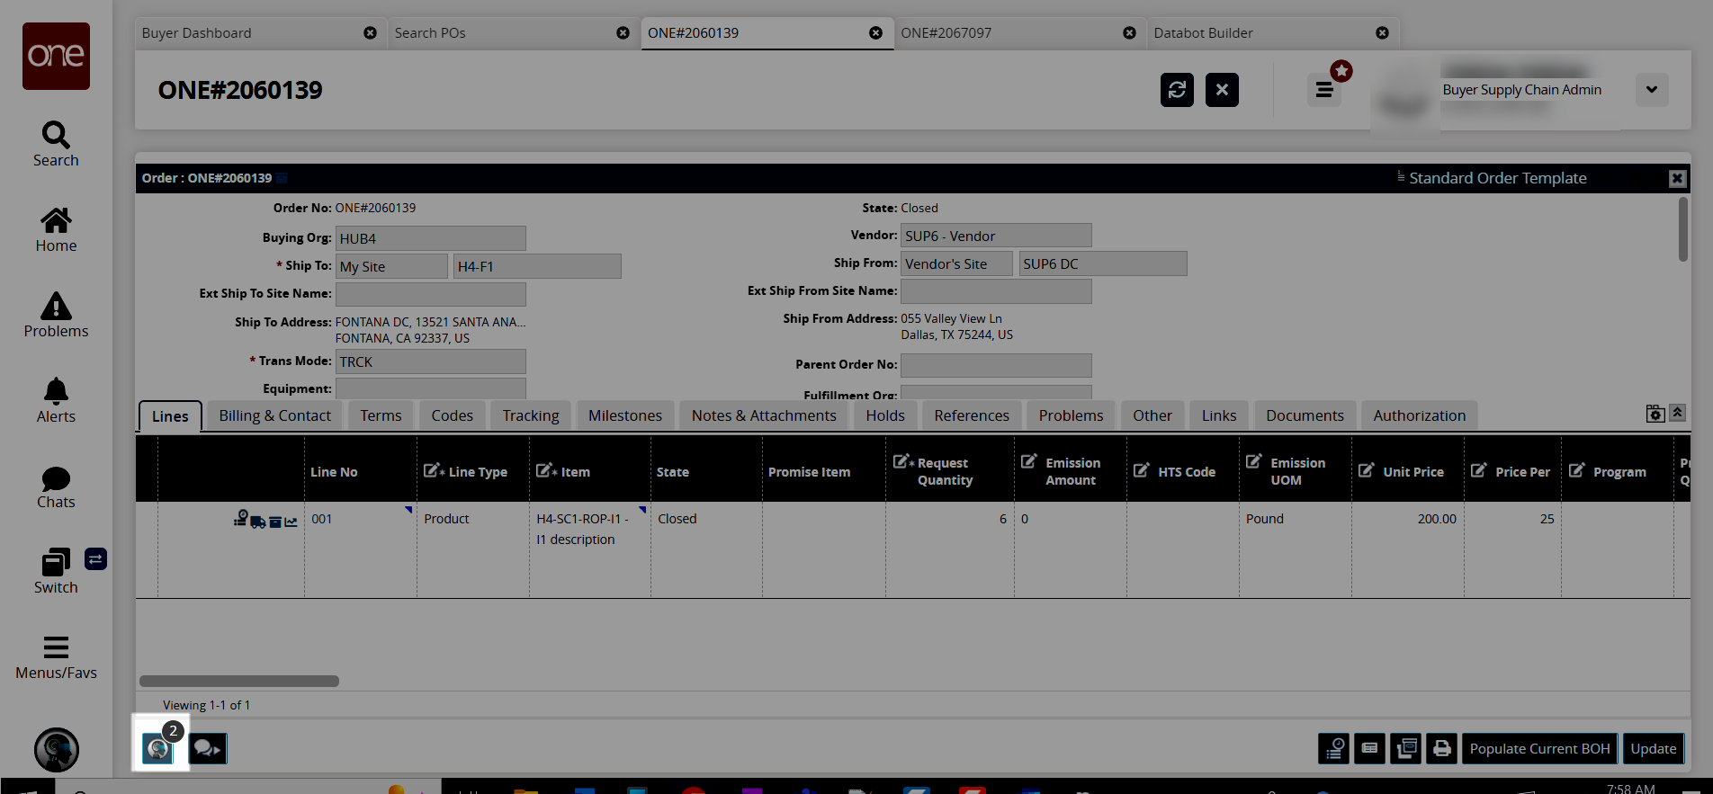Go to Home from the sidebar

(x=56, y=230)
